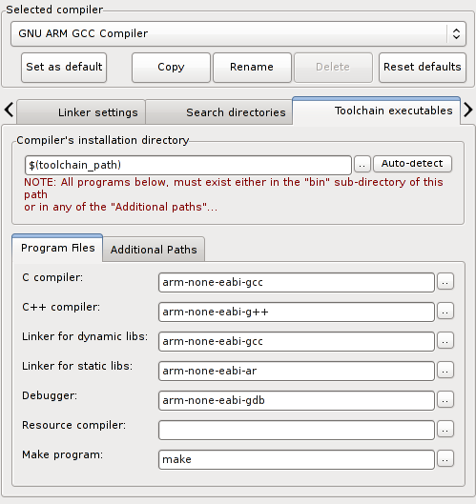Screen dimensions: 476x504
Task: Show more tabs with right arrow
Action: coord(468,110)
